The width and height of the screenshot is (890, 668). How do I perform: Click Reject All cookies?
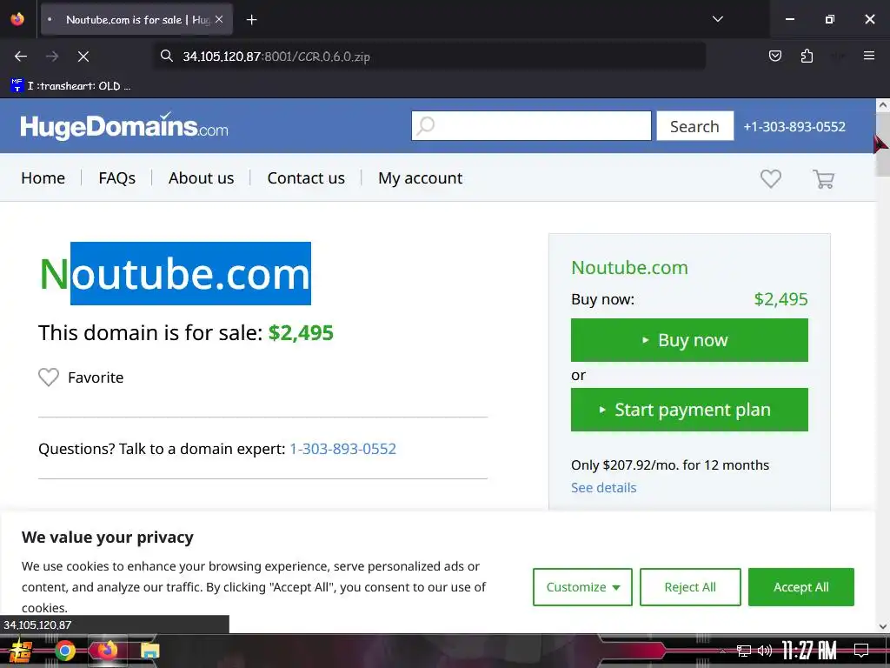pyautogui.click(x=690, y=587)
